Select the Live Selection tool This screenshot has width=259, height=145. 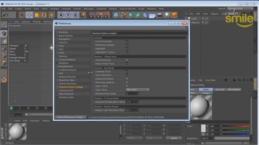pos(22,15)
